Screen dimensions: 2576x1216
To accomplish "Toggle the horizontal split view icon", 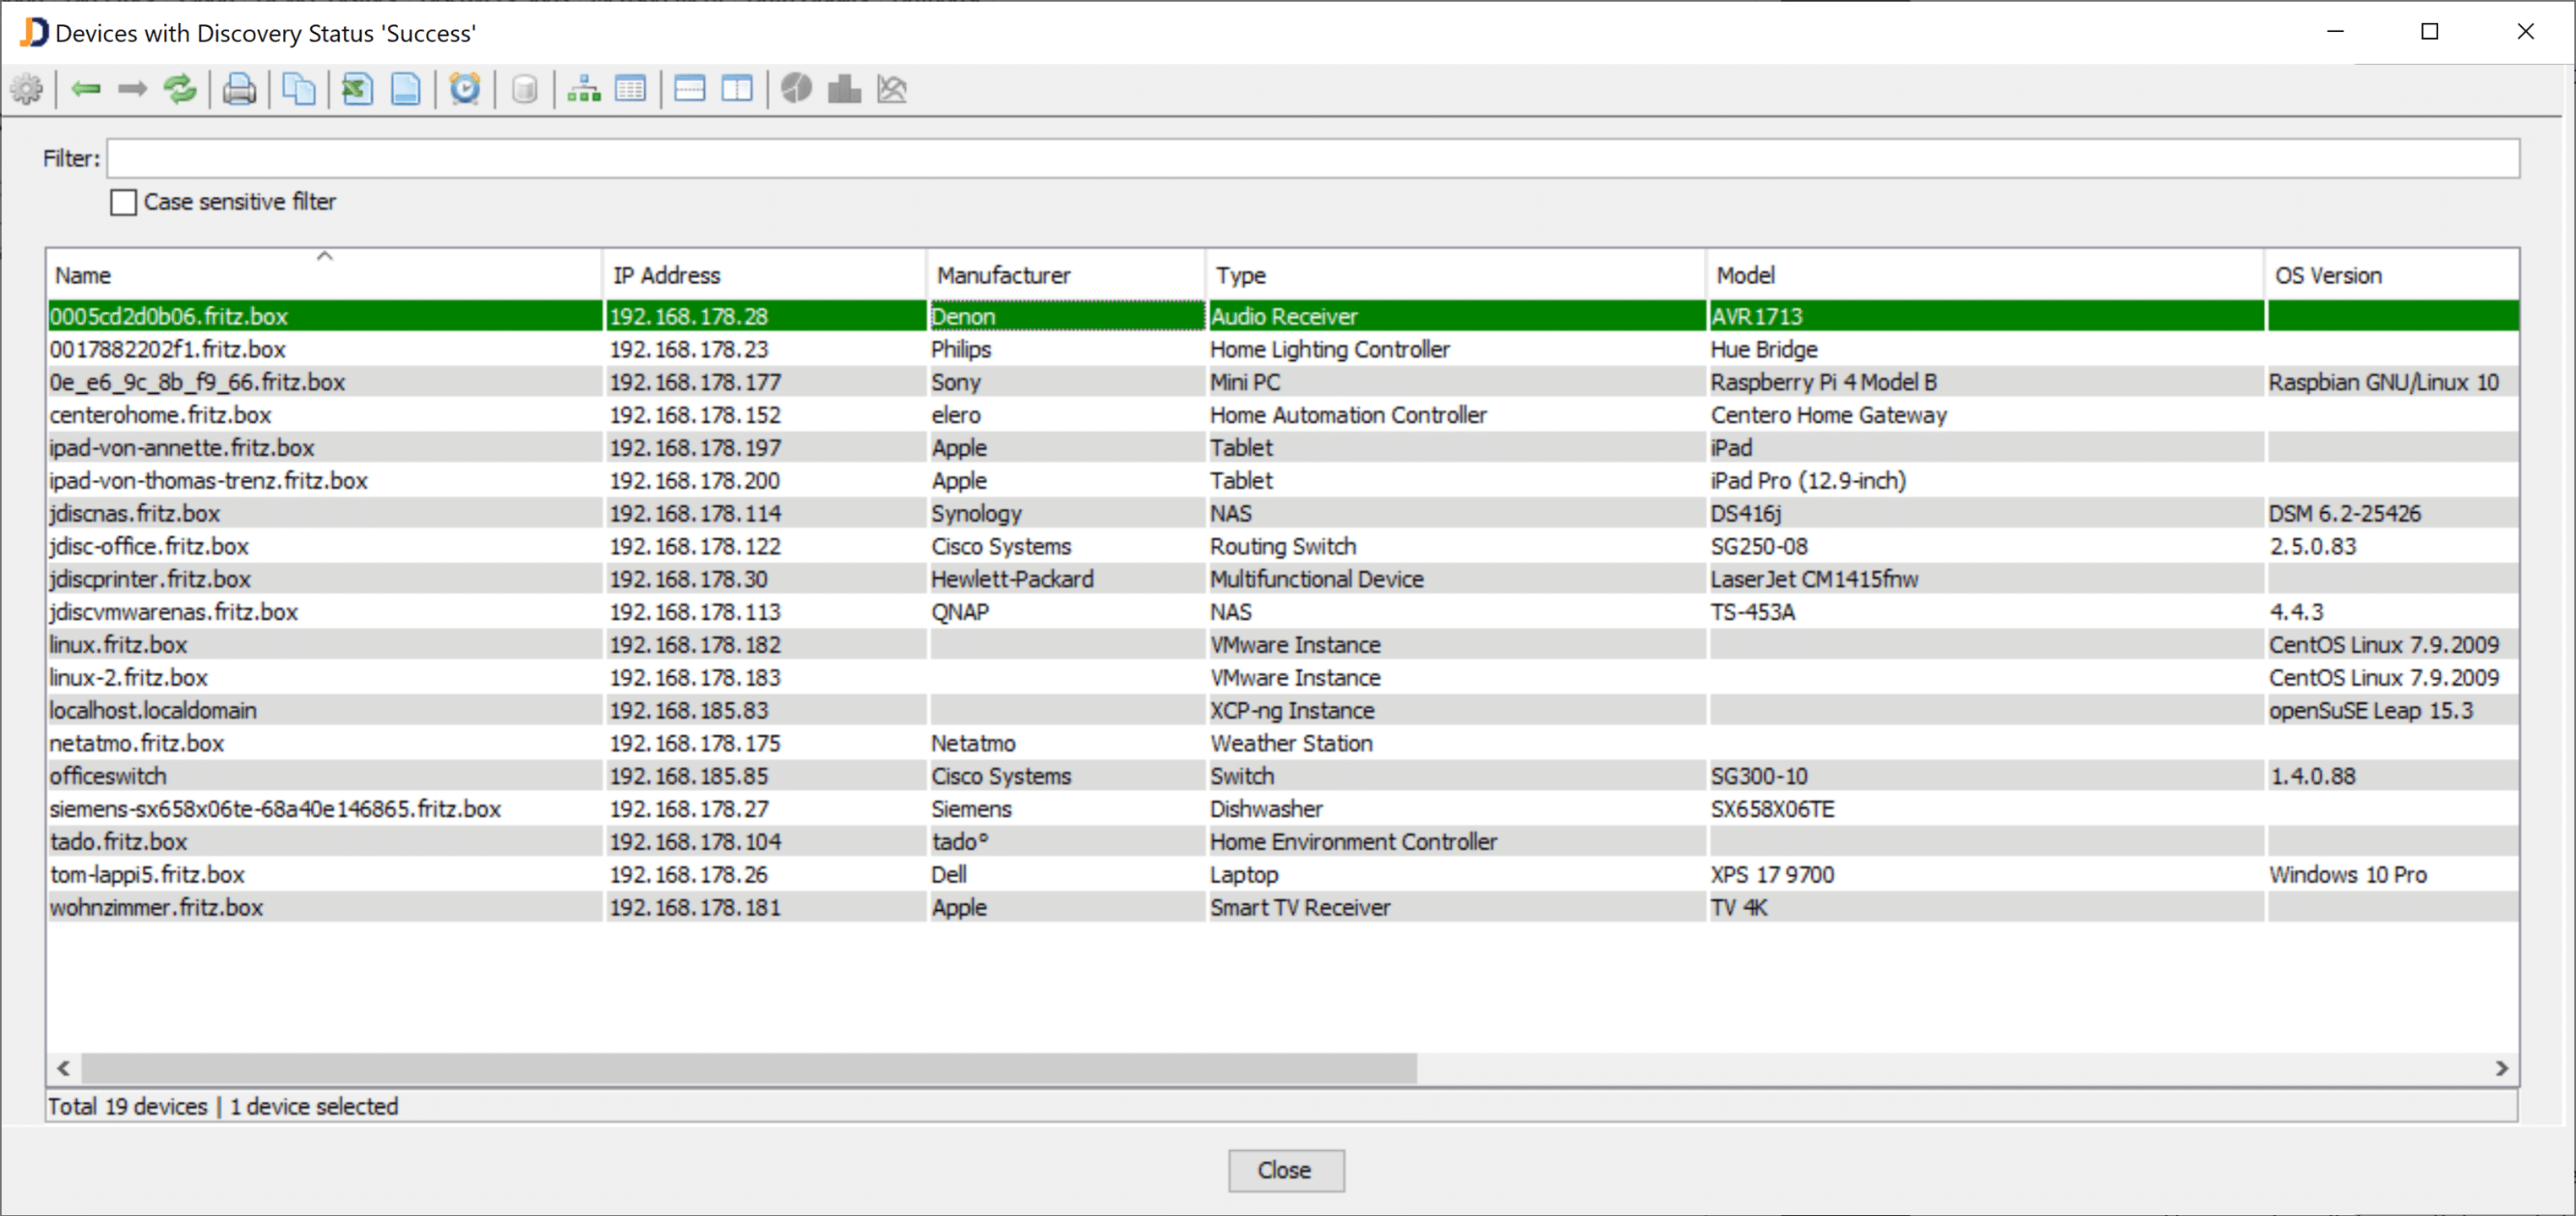I will (x=689, y=89).
